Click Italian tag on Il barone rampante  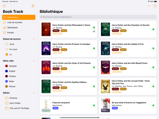[x=55, y=108]
